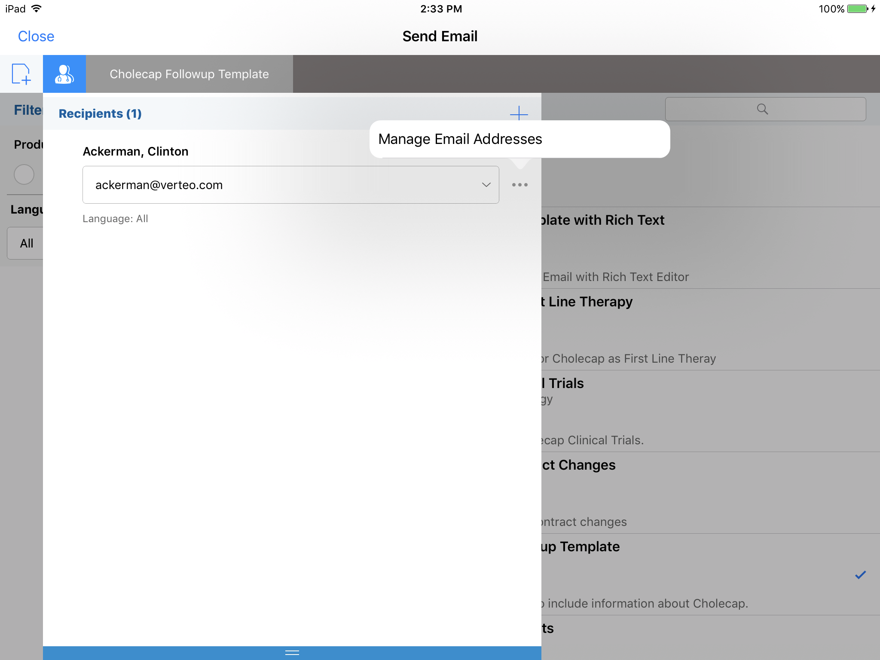Tap the three-dots more options icon
This screenshot has height=660, width=880.
point(519,185)
